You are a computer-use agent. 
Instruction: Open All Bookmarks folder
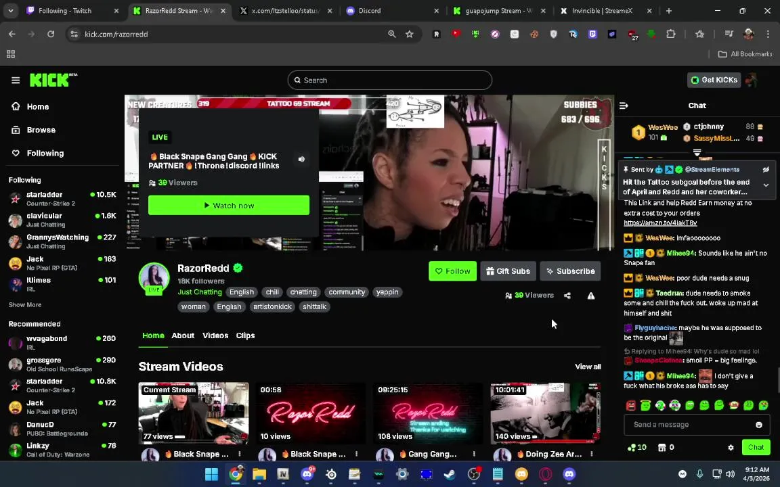tap(745, 53)
